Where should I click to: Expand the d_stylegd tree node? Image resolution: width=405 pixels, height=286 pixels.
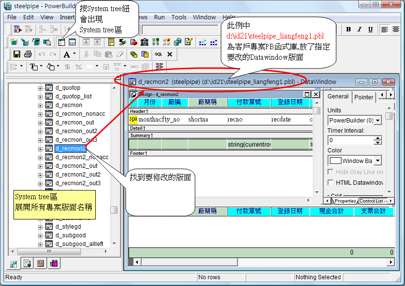40,227
